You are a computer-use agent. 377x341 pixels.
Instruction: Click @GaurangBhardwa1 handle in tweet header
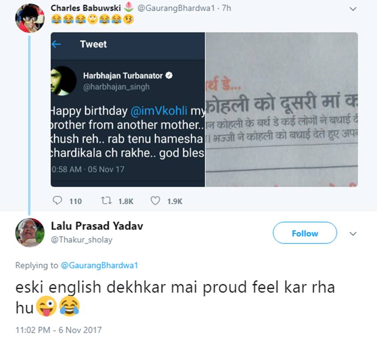(x=176, y=8)
